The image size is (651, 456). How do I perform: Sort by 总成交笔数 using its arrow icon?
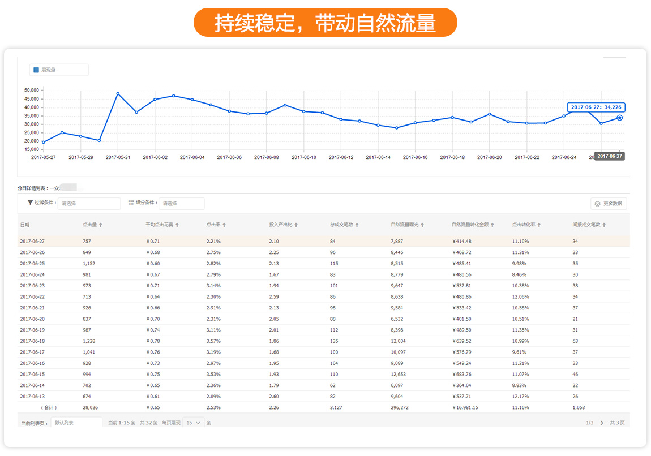(357, 225)
